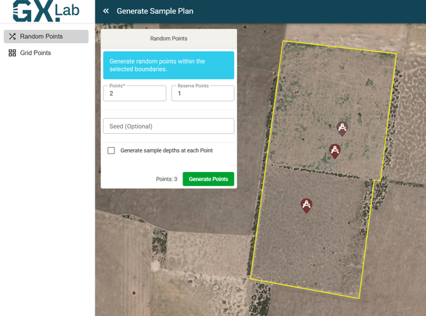Viewport: 426px width, 316px height.
Task: Enable generate sample depths checkbox
Action: point(111,150)
